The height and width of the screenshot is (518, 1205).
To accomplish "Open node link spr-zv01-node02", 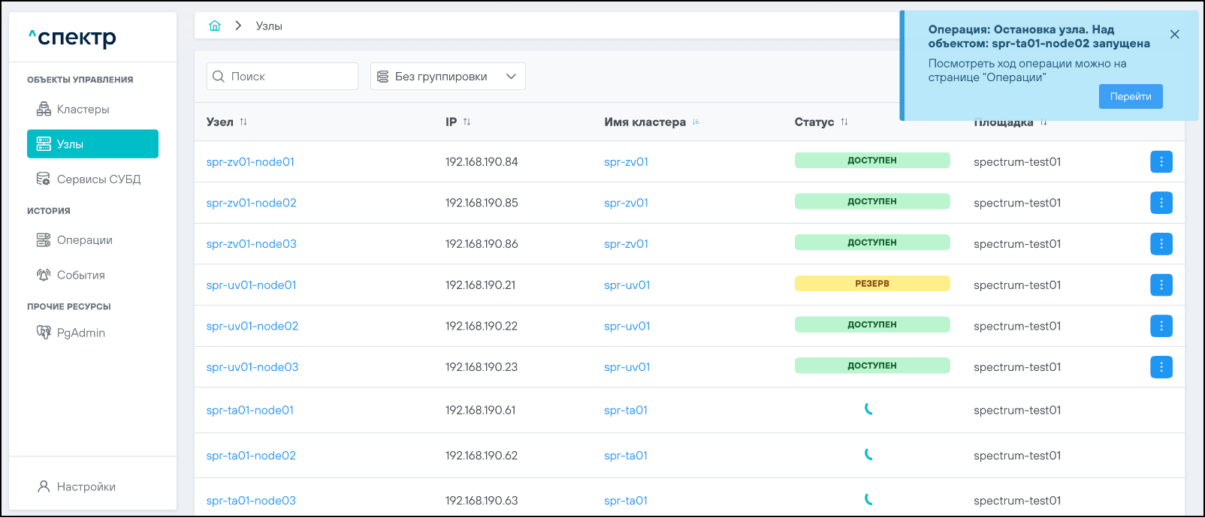I will 251,203.
